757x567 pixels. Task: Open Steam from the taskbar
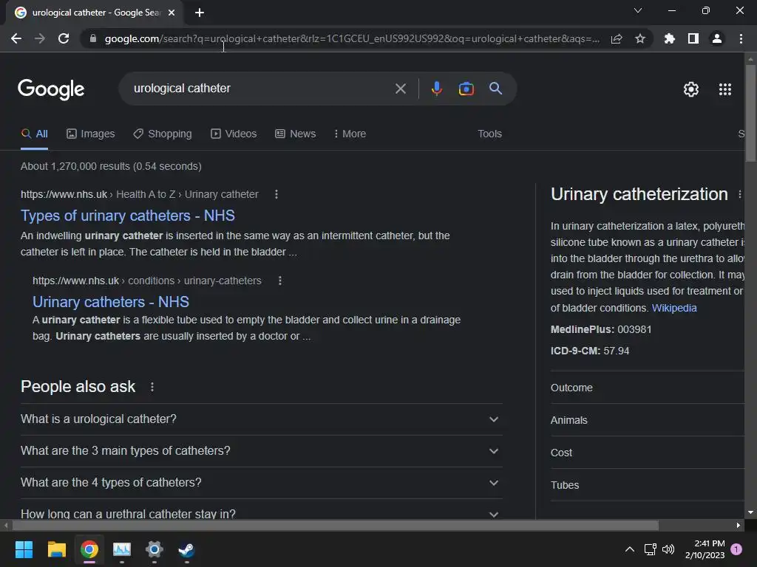pyautogui.click(x=186, y=549)
